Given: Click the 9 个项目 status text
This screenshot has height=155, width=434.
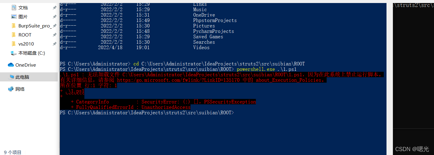Looking at the screenshot, I should pyautogui.click(x=13, y=152).
